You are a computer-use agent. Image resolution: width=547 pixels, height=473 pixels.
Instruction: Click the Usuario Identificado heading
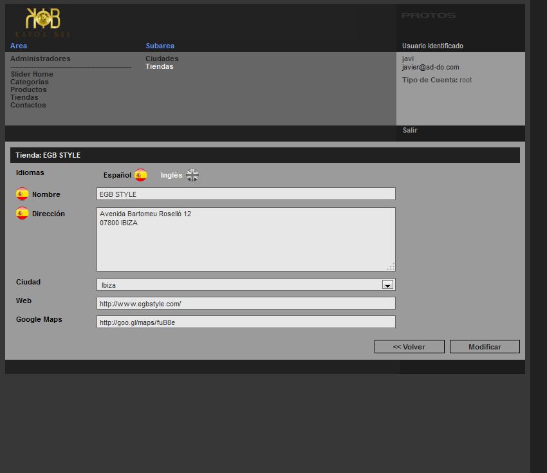[x=432, y=46]
